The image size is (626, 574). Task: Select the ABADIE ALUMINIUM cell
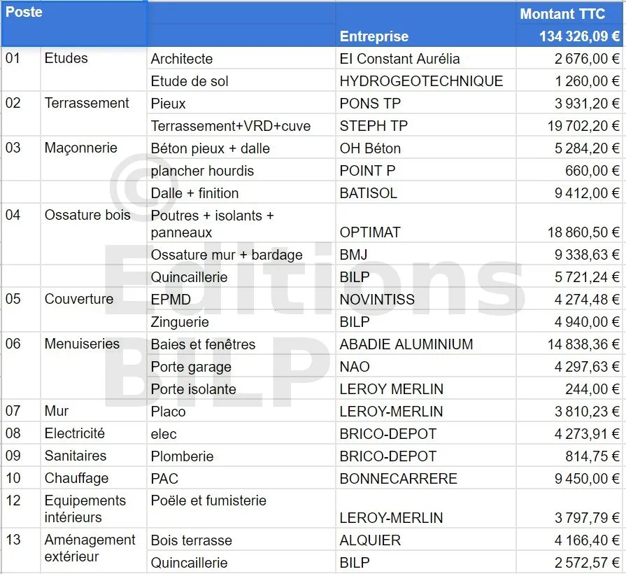click(406, 344)
